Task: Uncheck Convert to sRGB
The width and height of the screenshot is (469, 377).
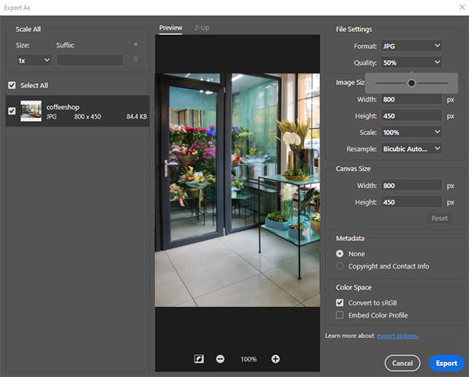Action: [x=339, y=302]
